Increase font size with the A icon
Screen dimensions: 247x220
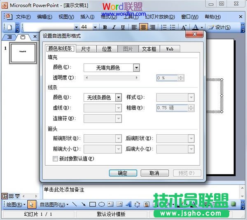(184, 27)
